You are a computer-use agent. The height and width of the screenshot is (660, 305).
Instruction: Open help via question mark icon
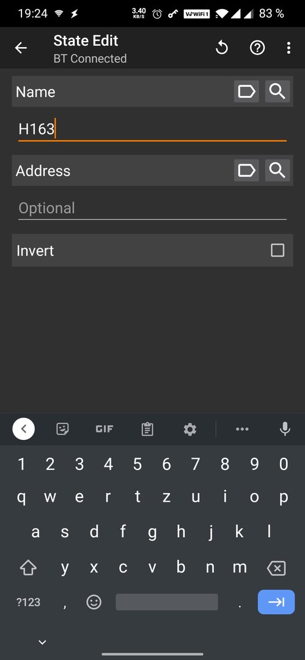[257, 48]
